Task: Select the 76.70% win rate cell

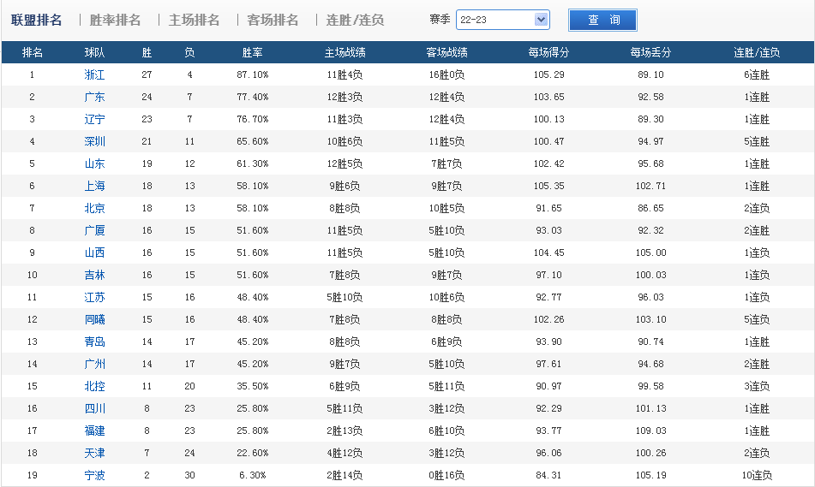Action: pyautogui.click(x=253, y=120)
